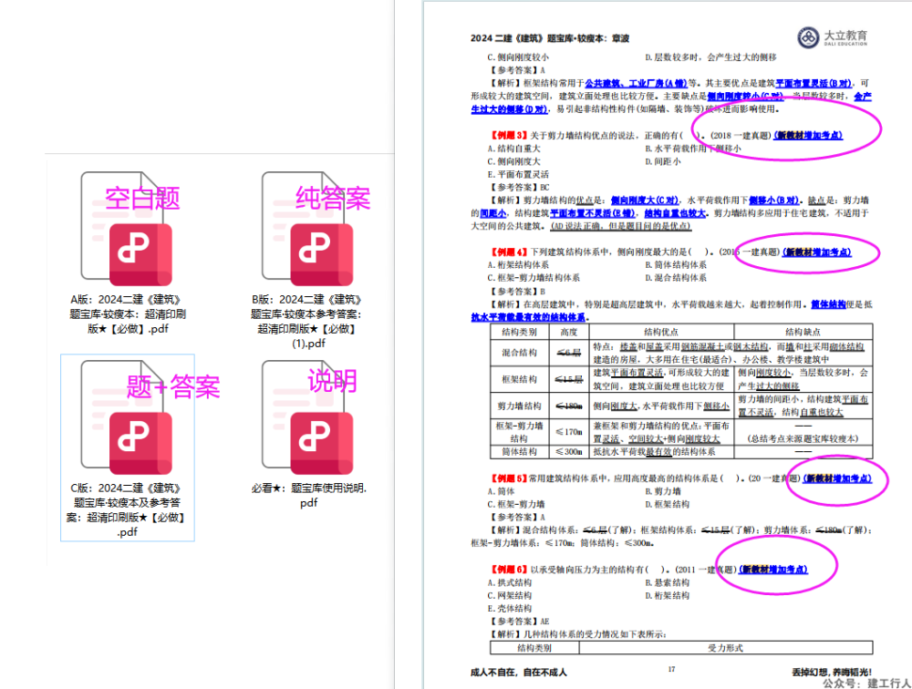
Task: Click option 'E. 平面布置灵活'
Action: pos(518,174)
